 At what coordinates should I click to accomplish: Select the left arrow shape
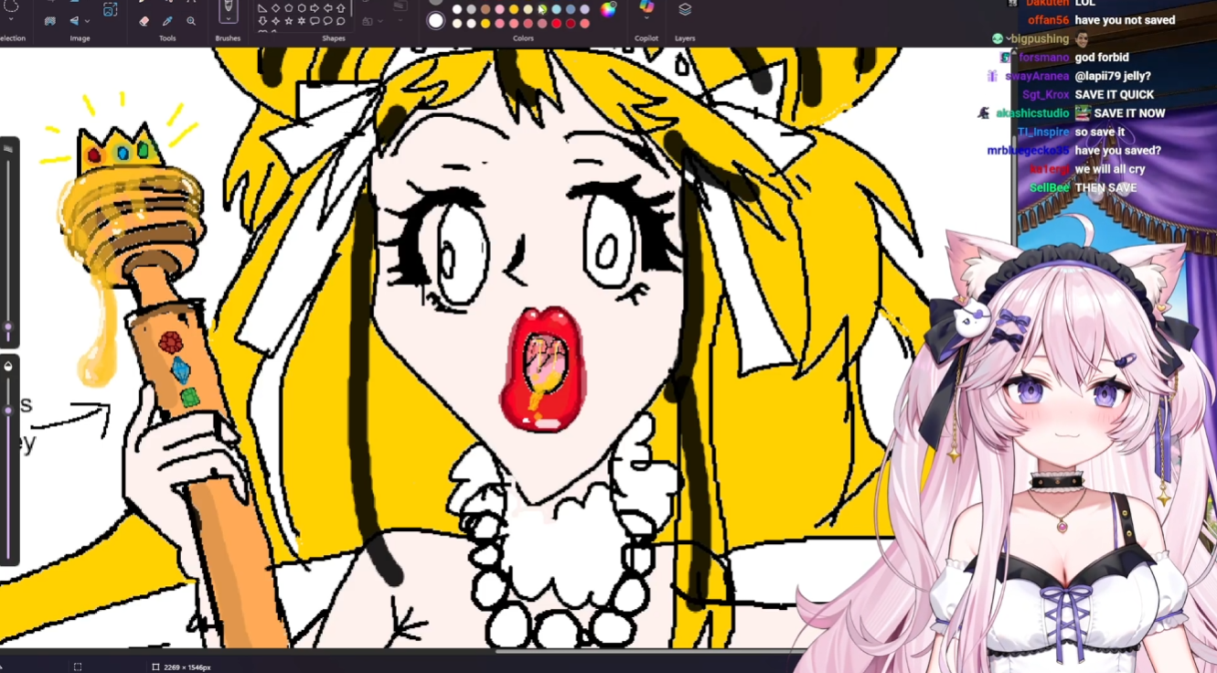pos(327,8)
